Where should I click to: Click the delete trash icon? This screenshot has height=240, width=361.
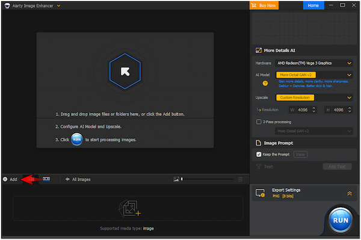[240, 179]
